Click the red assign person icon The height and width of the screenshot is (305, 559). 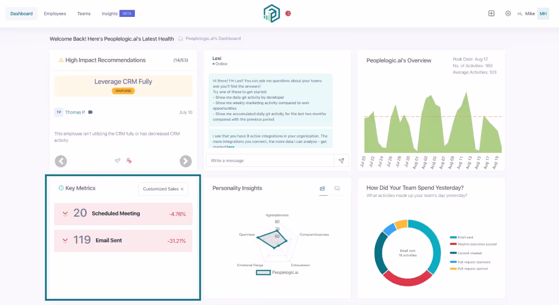pos(129,161)
